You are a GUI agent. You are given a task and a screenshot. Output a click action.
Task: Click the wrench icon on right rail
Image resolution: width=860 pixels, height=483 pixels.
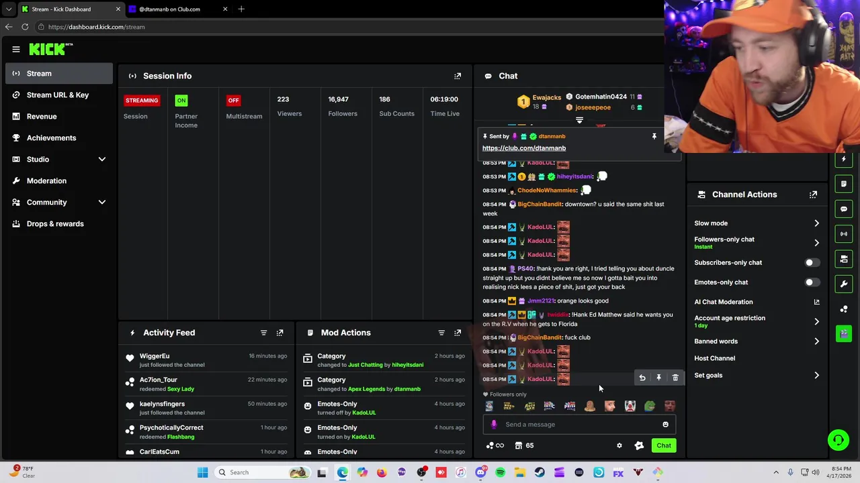pos(844,284)
